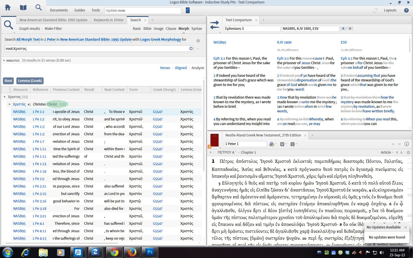Open the multiple-resource columns view icon
The image size is (413, 258).
pyautogui.click(x=293, y=144)
